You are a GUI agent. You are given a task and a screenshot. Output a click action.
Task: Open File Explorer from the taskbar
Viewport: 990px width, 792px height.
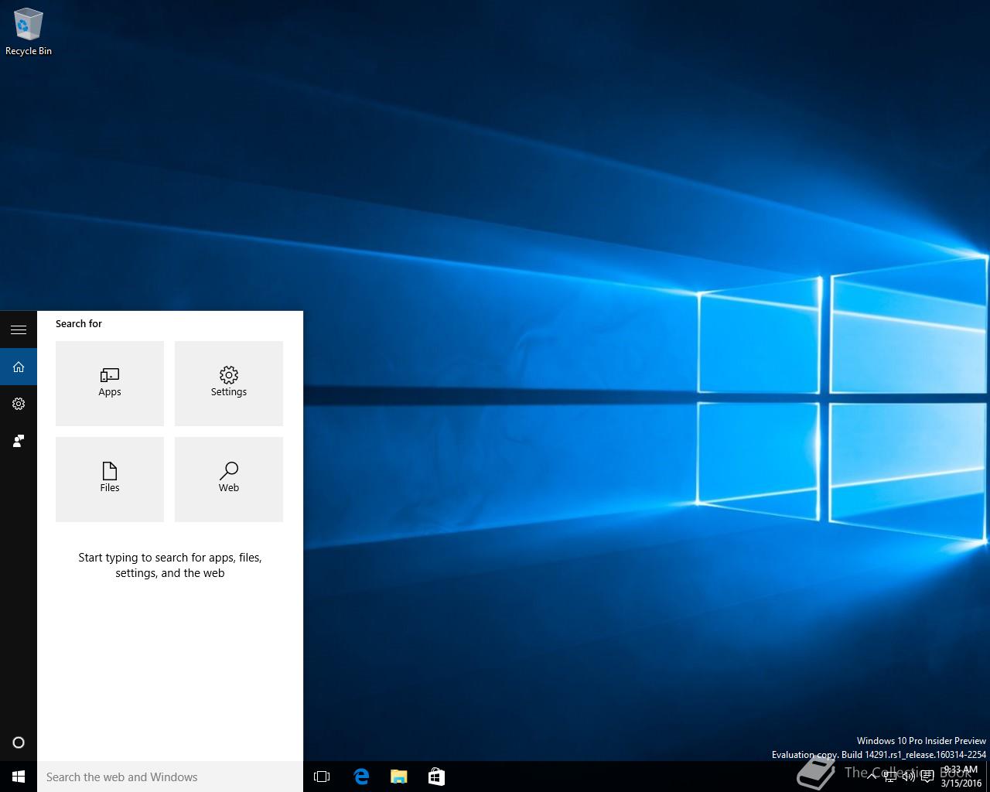tap(398, 777)
